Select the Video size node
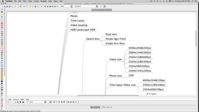Viewport: 199px width, 112px height. tap(115, 59)
